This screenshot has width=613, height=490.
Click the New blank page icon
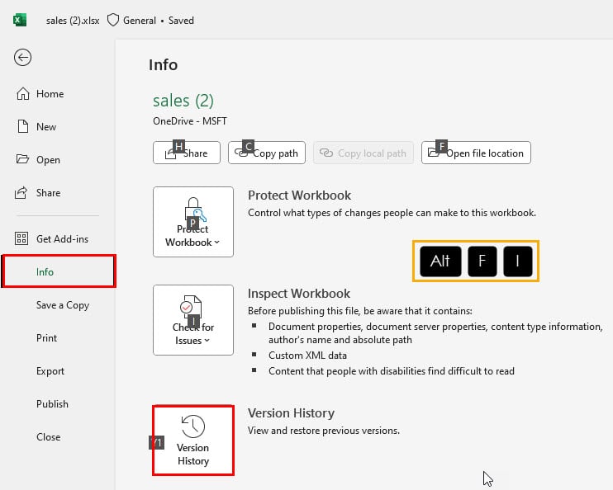(22, 126)
